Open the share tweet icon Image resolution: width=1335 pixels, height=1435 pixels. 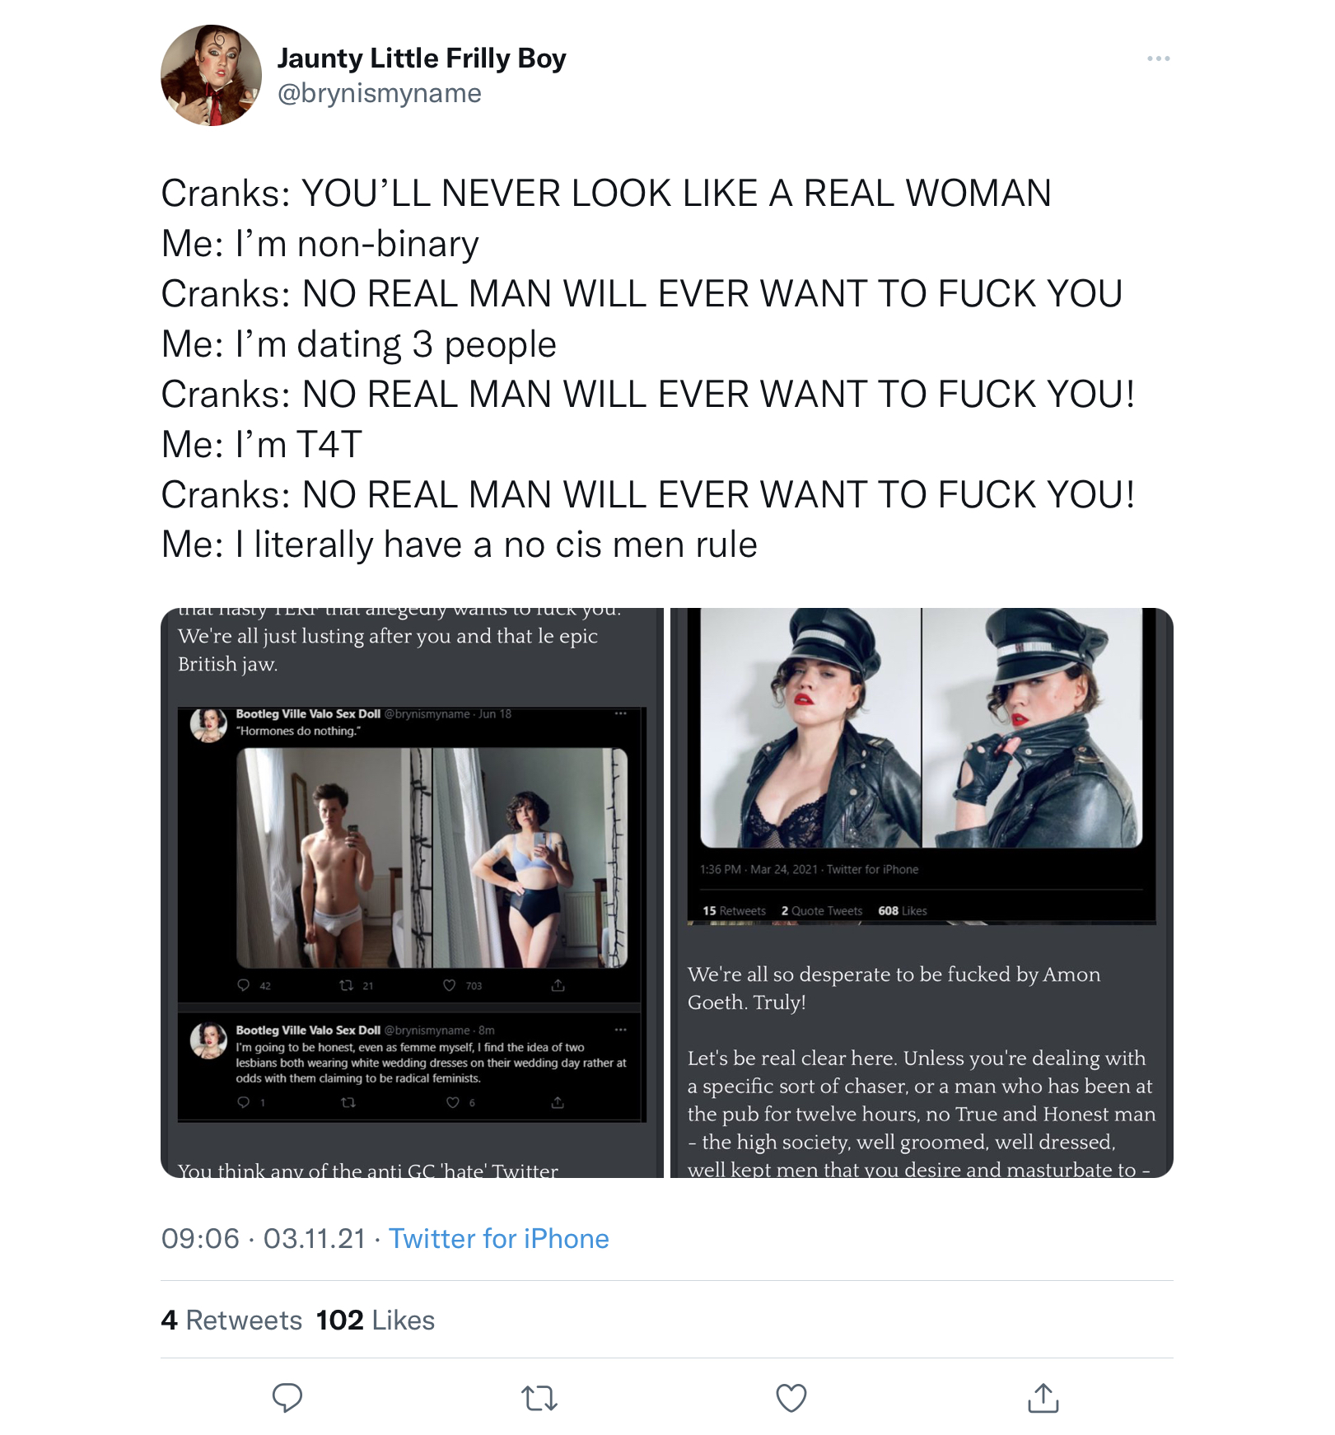tap(1043, 1397)
